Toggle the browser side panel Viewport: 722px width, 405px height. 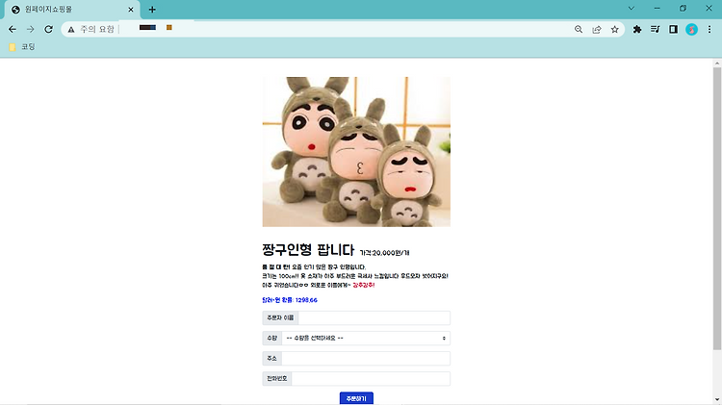pyautogui.click(x=673, y=29)
